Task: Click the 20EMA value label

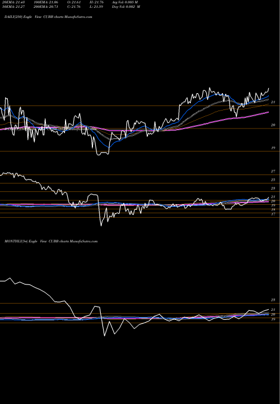Action: tap(13, 2)
